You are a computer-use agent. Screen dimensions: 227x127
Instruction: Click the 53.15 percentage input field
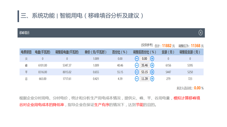click(x=144, y=72)
